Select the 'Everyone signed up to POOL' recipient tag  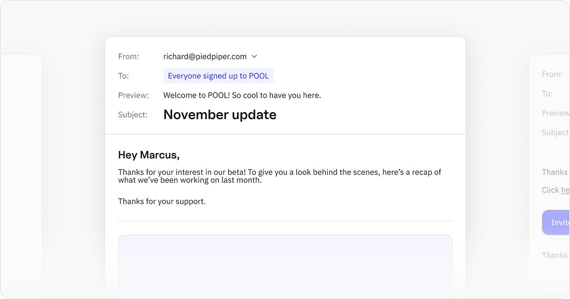218,76
